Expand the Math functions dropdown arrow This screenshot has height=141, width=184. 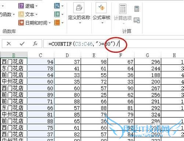[x=63, y=14]
